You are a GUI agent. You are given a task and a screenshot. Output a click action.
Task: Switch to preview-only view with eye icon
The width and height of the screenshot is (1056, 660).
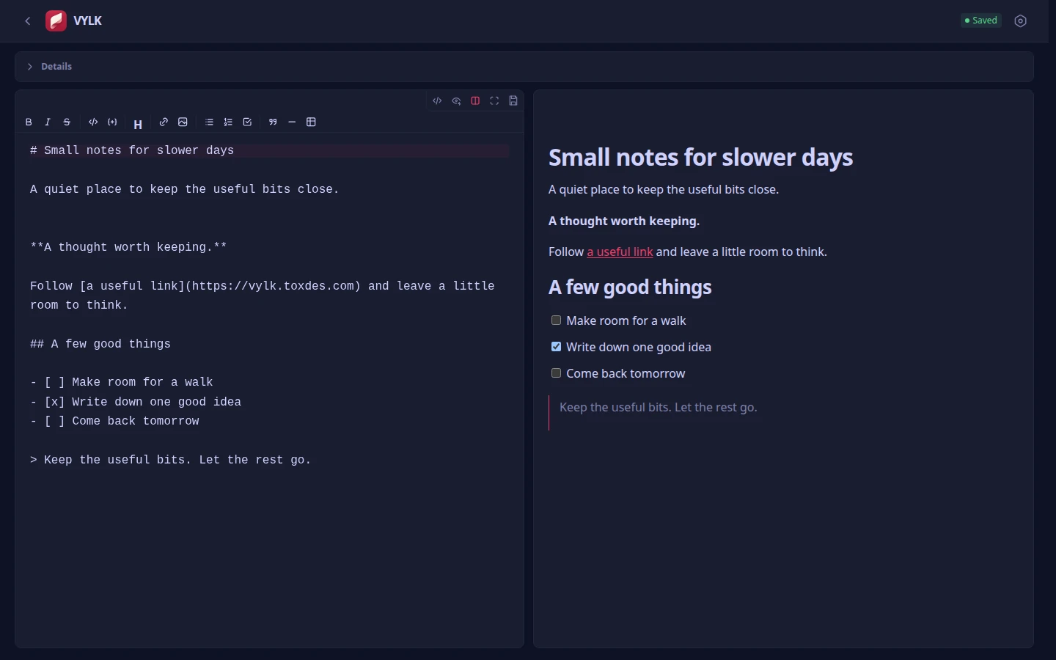click(x=456, y=101)
